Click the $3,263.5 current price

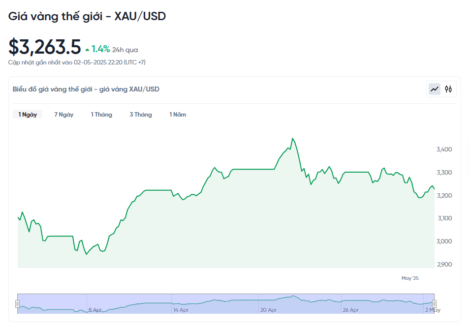click(45, 47)
